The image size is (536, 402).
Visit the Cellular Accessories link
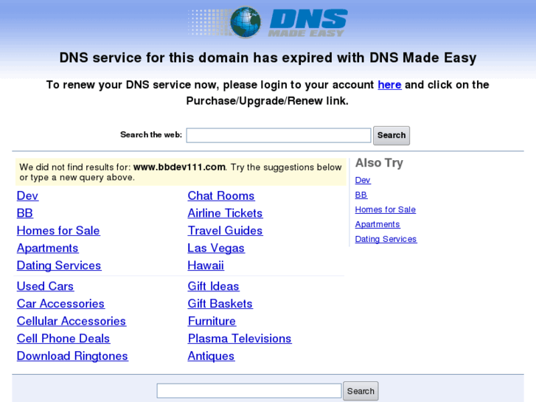[x=72, y=321]
